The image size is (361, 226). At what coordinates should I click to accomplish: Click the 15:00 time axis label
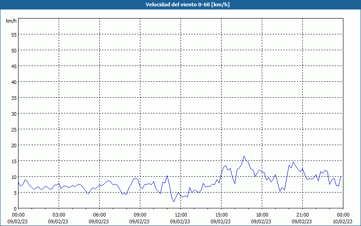[221, 215]
